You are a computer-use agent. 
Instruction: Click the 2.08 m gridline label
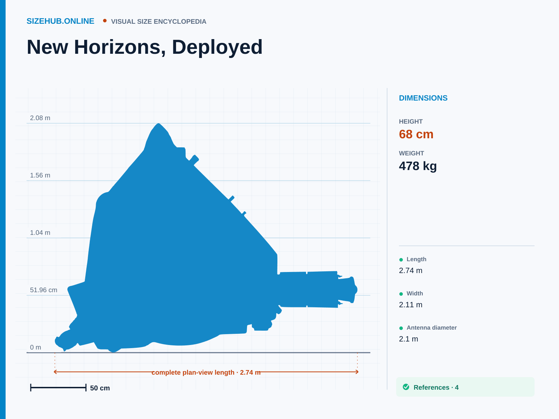40,118
